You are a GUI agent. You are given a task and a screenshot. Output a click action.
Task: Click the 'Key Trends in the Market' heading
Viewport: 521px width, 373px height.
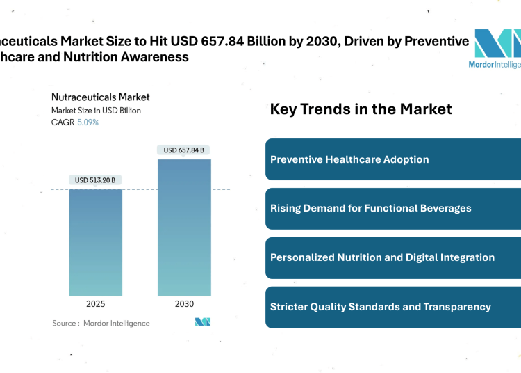tap(361, 109)
